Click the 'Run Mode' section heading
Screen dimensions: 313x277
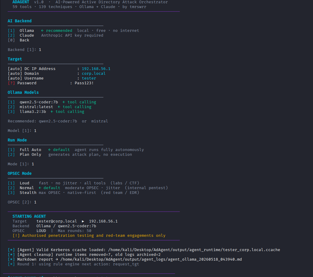tap(17, 140)
